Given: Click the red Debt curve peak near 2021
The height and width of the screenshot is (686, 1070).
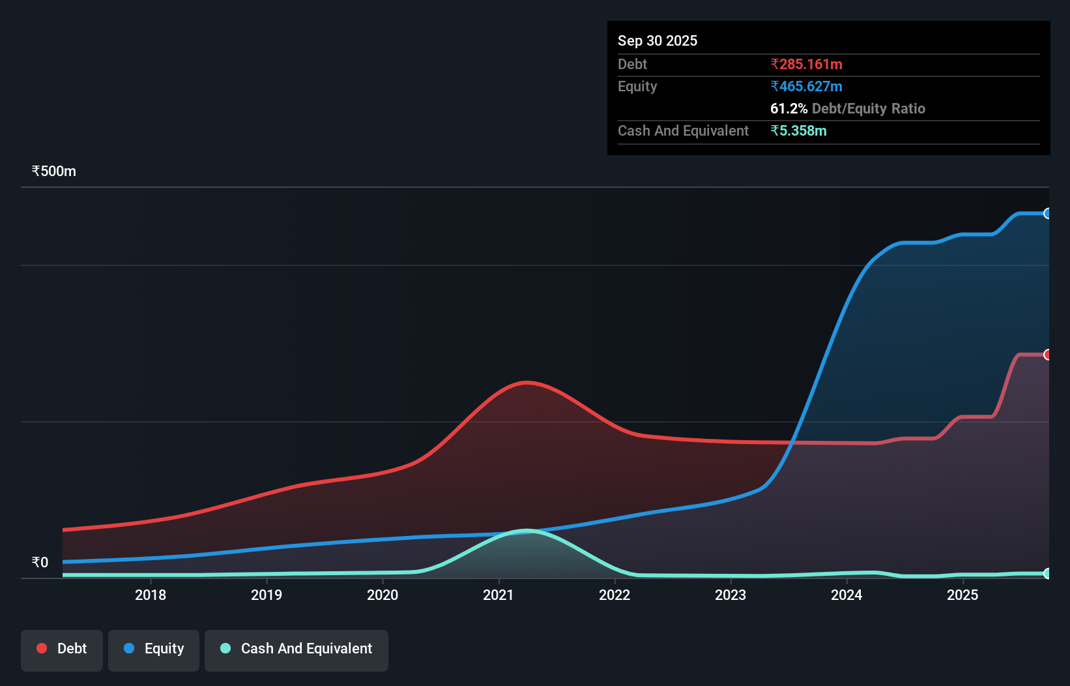Looking at the screenshot, I should [x=525, y=382].
